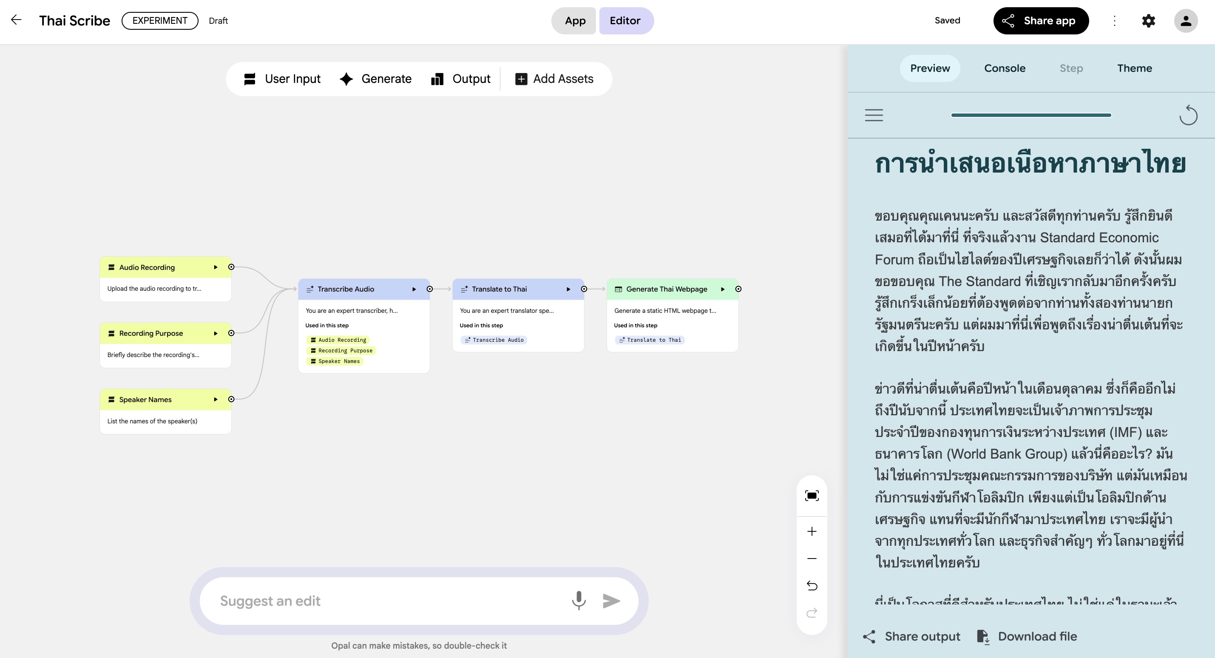Image resolution: width=1215 pixels, height=658 pixels.
Task: Switch to the Console tab
Action: (1005, 68)
